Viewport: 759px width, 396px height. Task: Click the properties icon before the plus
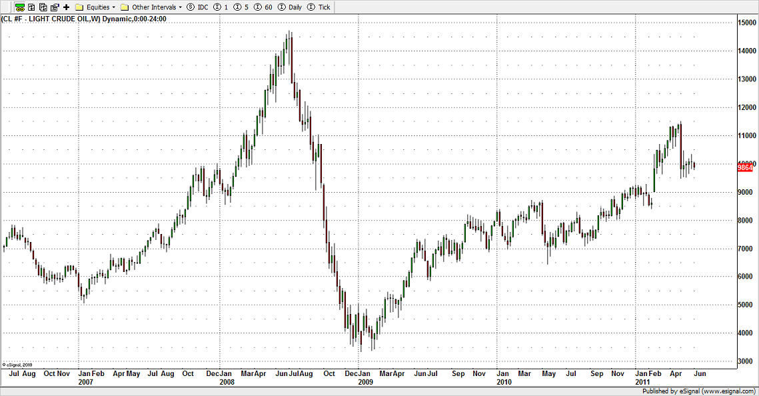tap(55, 7)
